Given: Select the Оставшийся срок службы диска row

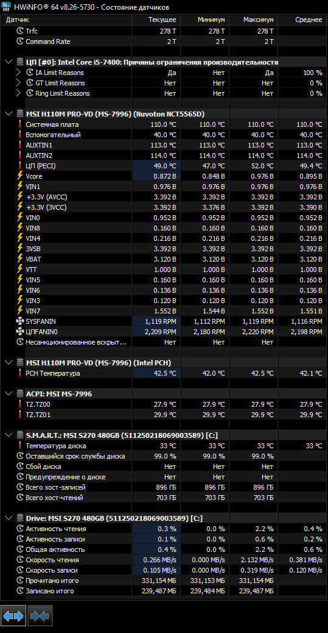Looking at the screenshot, I should point(164,456).
